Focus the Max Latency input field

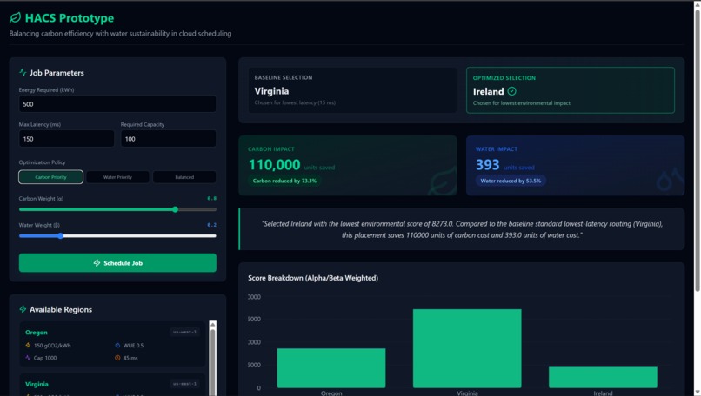click(x=67, y=139)
